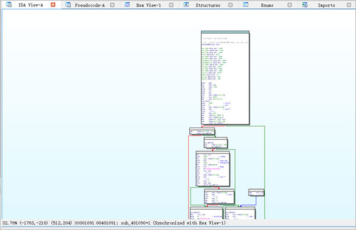Click the sub_401090+1 status bar address text
356x230 pixels.
(x=135, y=223)
